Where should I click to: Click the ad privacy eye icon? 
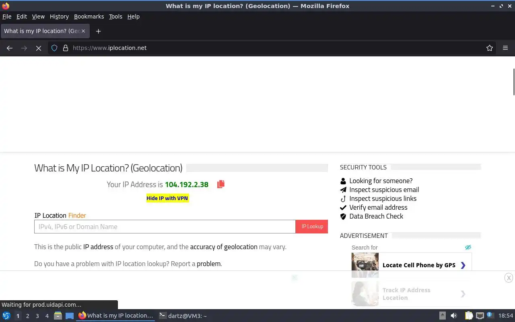tap(468, 247)
